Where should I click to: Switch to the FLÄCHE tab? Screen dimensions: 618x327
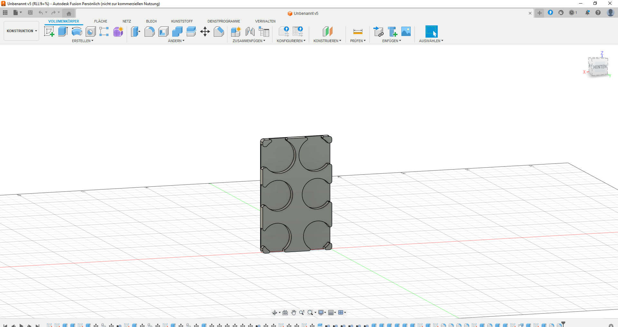(101, 21)
